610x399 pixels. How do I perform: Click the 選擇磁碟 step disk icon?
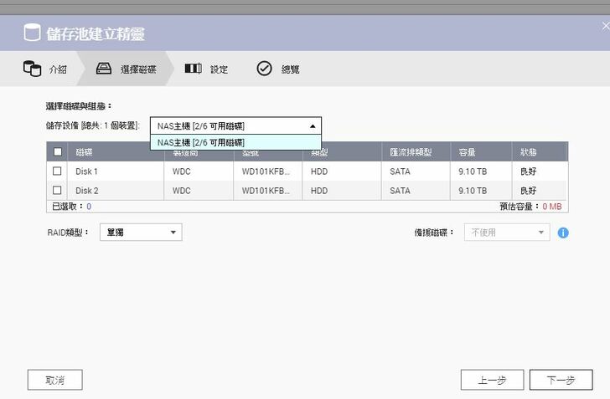pyautogui.click(x=104, y=69)
